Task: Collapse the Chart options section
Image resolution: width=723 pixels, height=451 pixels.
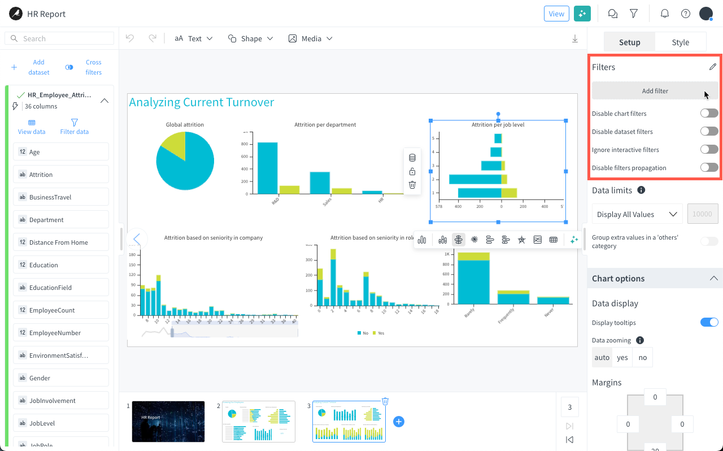Action: pos(713,279)
